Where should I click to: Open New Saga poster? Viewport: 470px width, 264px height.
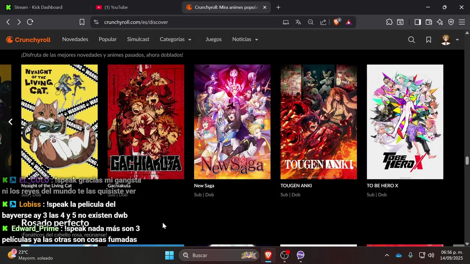pyautogui.click(x=232, y=122)
